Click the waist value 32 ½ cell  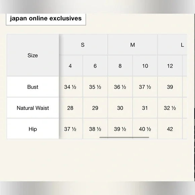tap(170, 108)
